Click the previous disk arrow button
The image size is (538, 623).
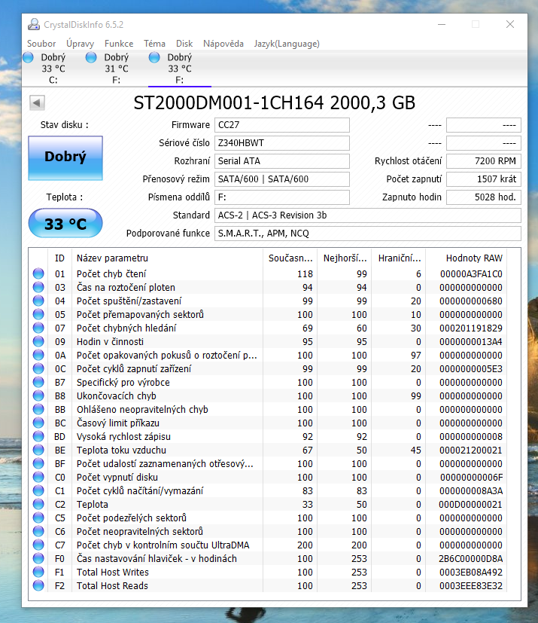coord(37,103)
